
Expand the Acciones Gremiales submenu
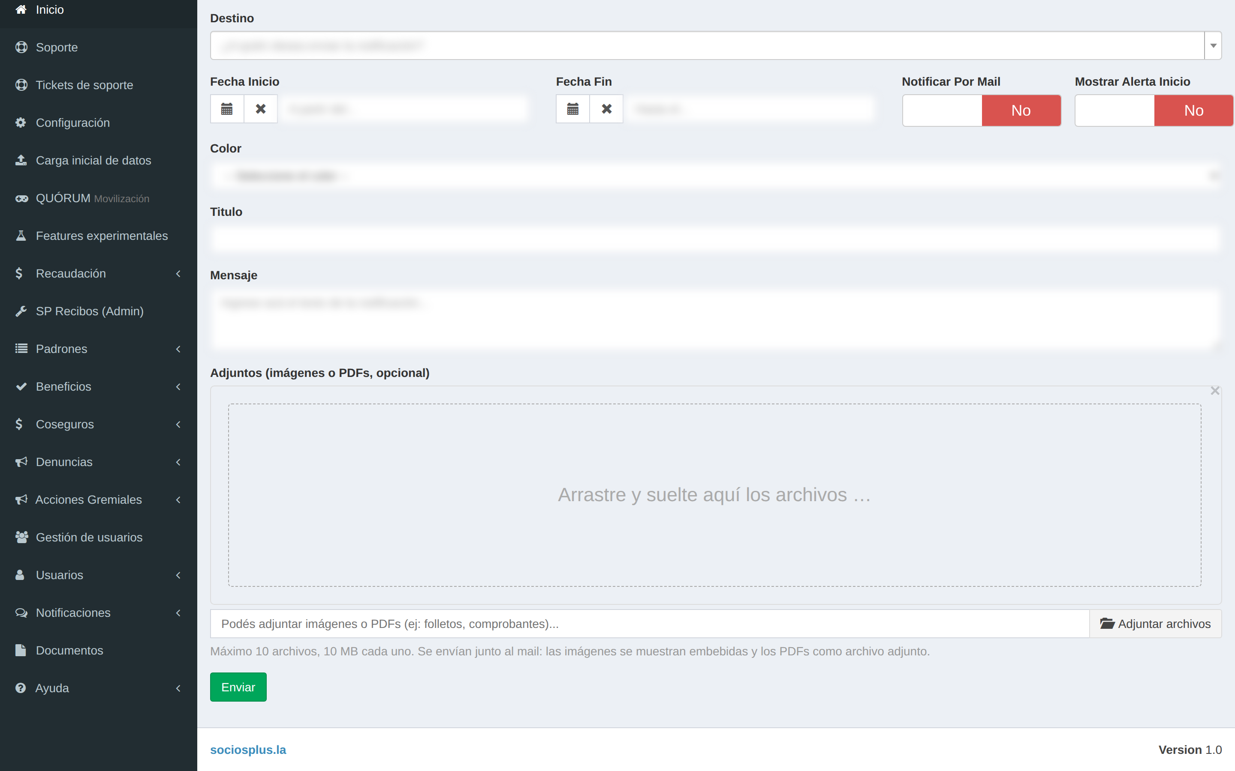99,500
